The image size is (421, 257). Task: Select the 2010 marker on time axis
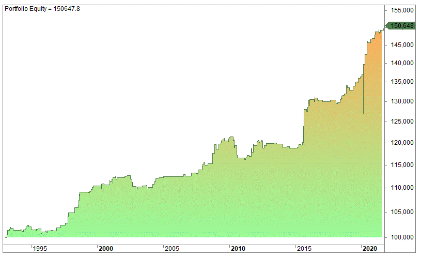click(238, 249)
